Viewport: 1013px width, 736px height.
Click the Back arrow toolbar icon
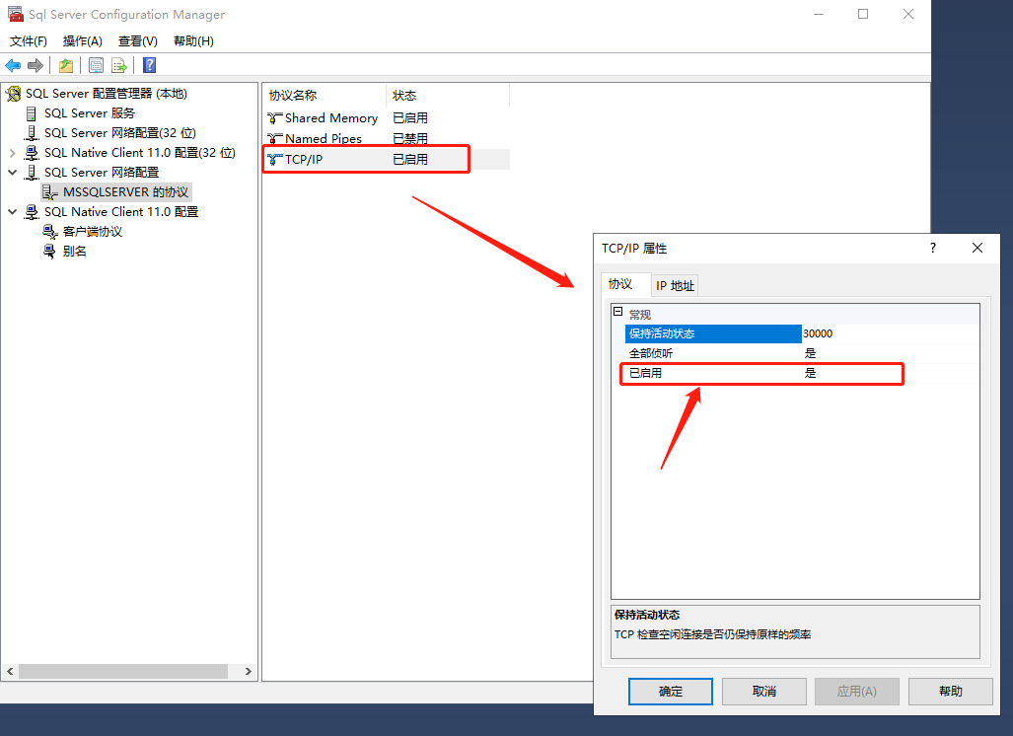click(x=13, y=65)
